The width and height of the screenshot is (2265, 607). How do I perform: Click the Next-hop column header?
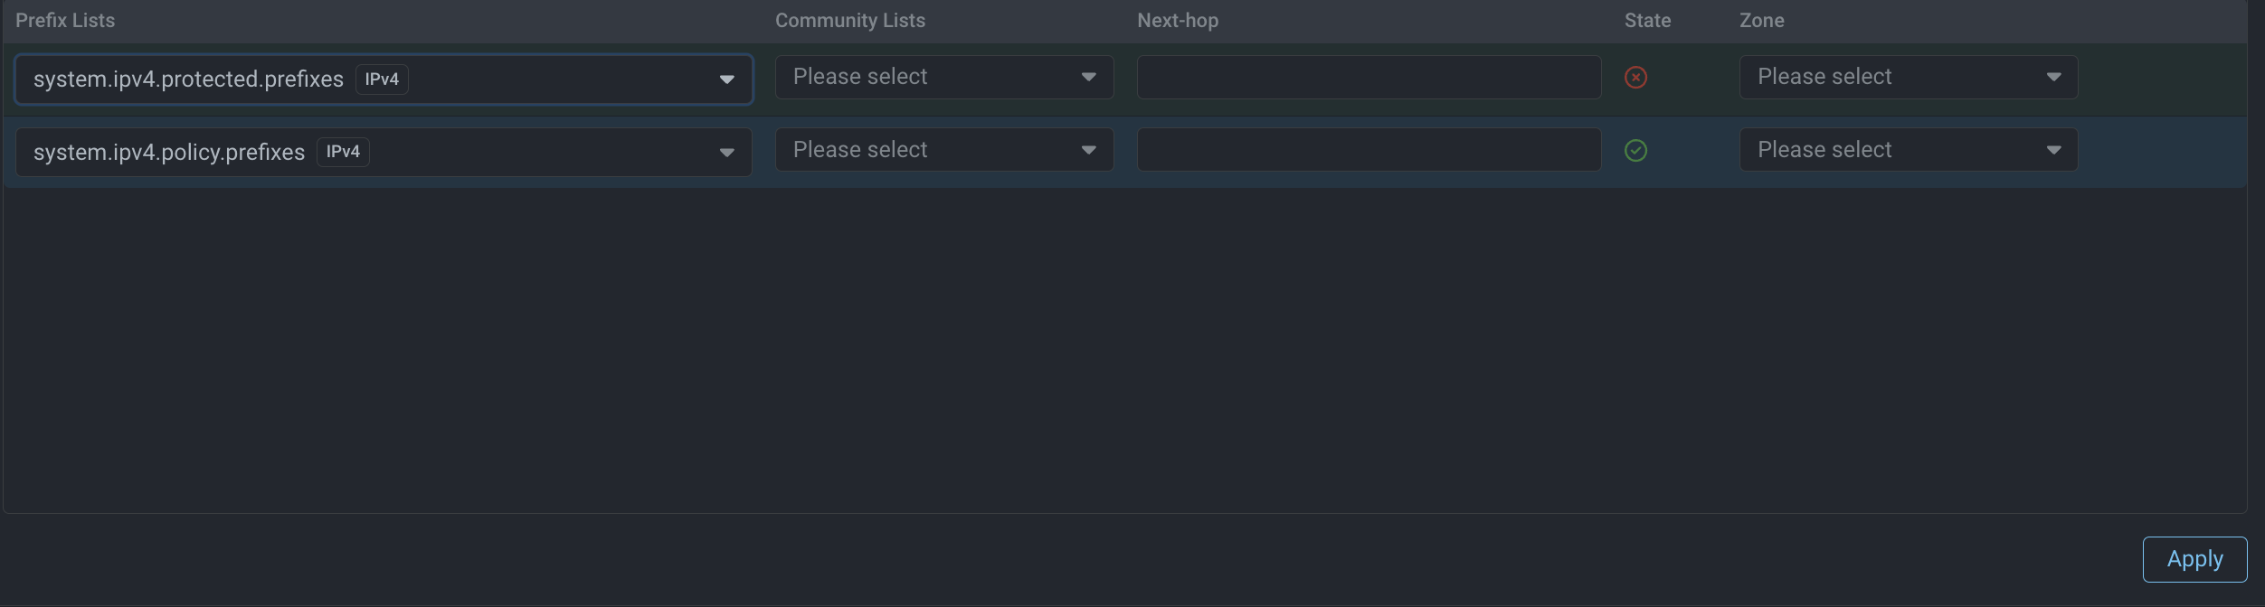coord(1177,21)
